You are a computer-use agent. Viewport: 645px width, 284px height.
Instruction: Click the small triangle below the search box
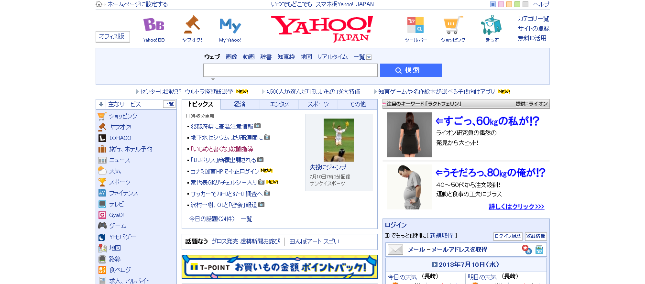coord(213,79)
